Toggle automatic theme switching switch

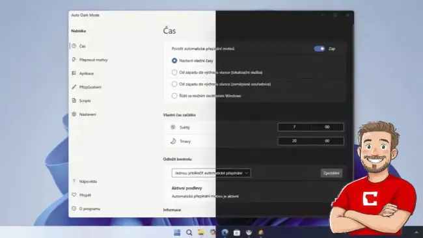tap(320, 49)
